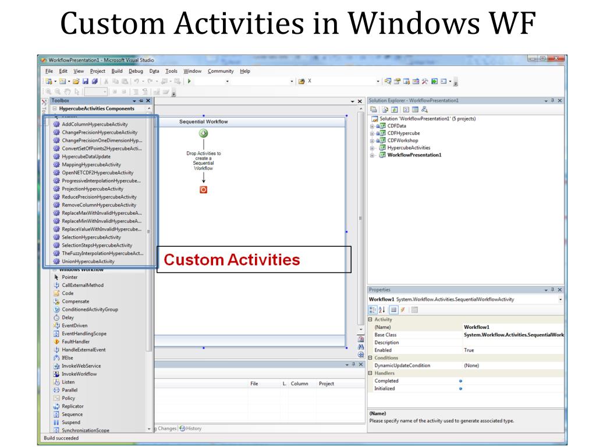The width and height of the screenshot is (596, 447).
Task: Expand the CDFHypercube project node
Action: [x=372, y=133]
